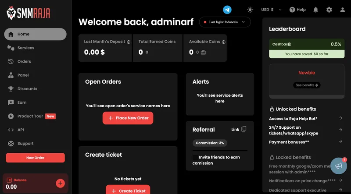
Task: Click the 0.5% cashback value
Action: tap(336, 44)
